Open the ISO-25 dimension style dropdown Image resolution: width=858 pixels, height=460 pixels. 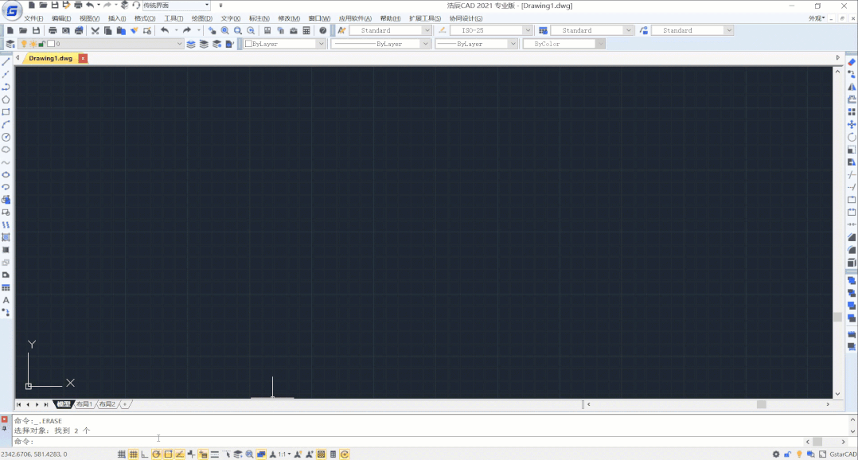click(528, 30)
